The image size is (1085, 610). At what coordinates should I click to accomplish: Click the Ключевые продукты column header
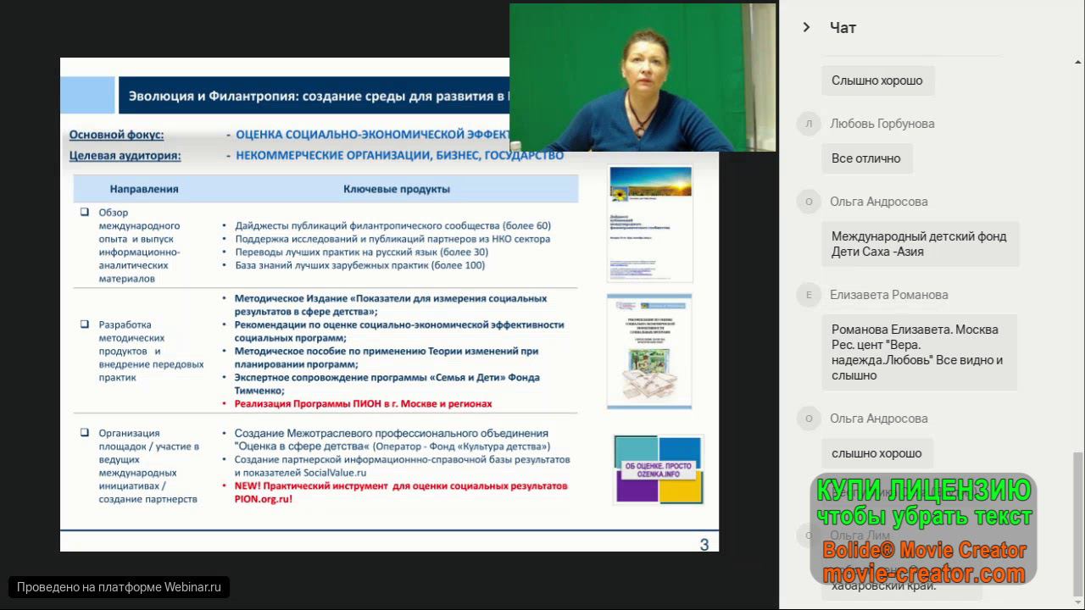point(397,189)
